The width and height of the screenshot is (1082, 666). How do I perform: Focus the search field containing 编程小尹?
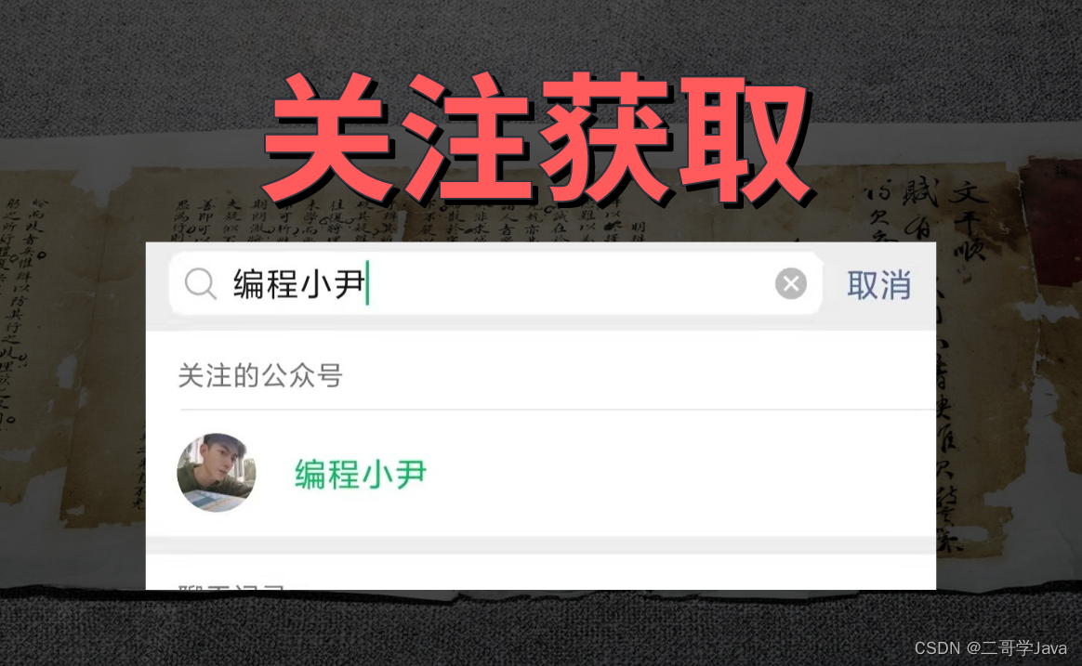(495, 283)
